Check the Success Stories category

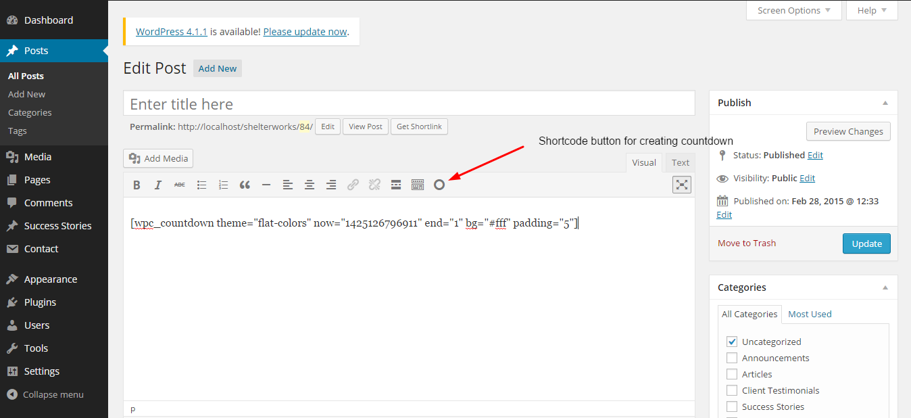click(x=732, y=407)
